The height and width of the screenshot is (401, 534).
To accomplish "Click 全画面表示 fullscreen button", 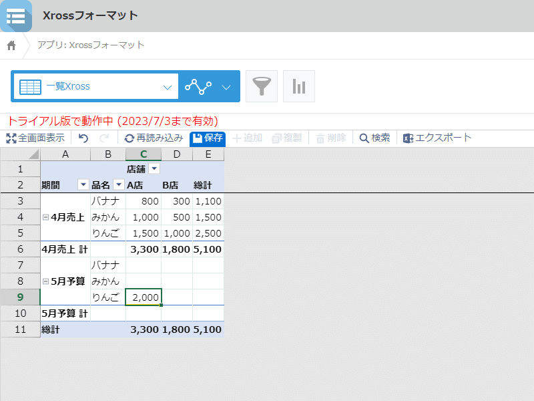I will click(35, 138).
